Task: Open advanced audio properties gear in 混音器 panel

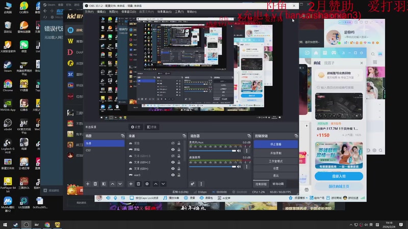Action: pos(193,184)
